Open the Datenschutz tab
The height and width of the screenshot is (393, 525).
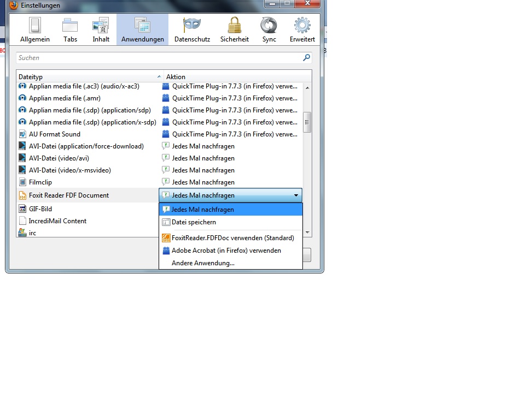[x=192, y=29]
